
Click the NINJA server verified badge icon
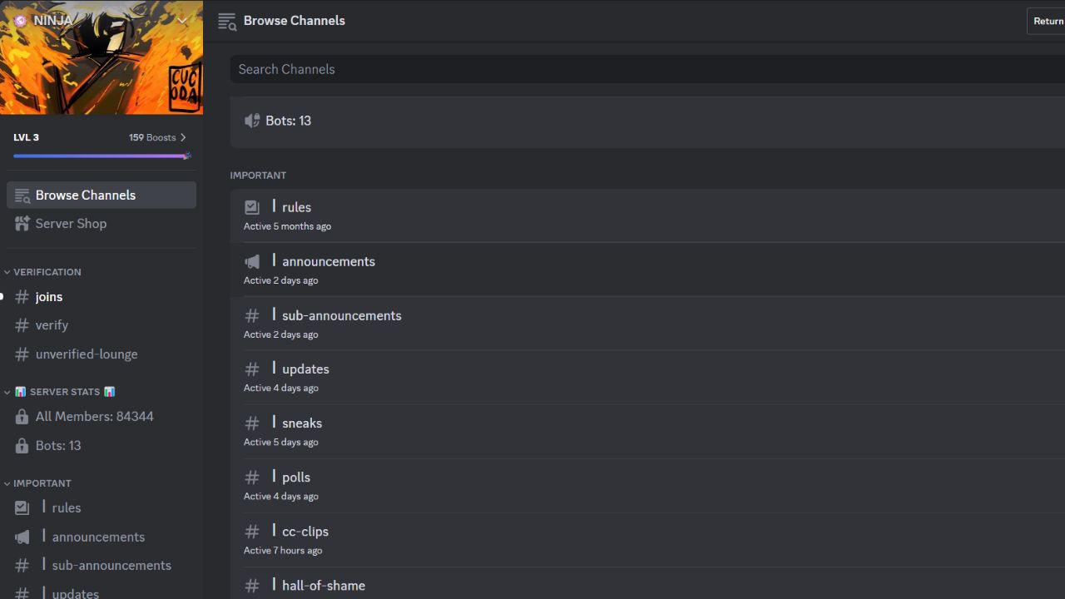pos(21,20)
